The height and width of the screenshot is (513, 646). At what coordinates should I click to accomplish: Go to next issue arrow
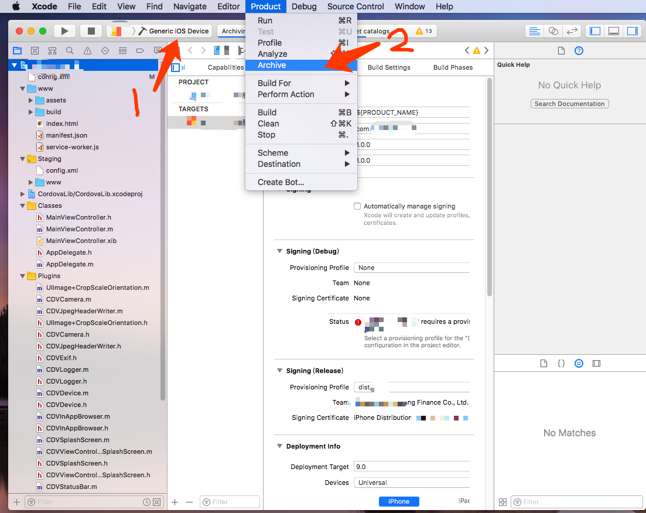click(487, 50)
